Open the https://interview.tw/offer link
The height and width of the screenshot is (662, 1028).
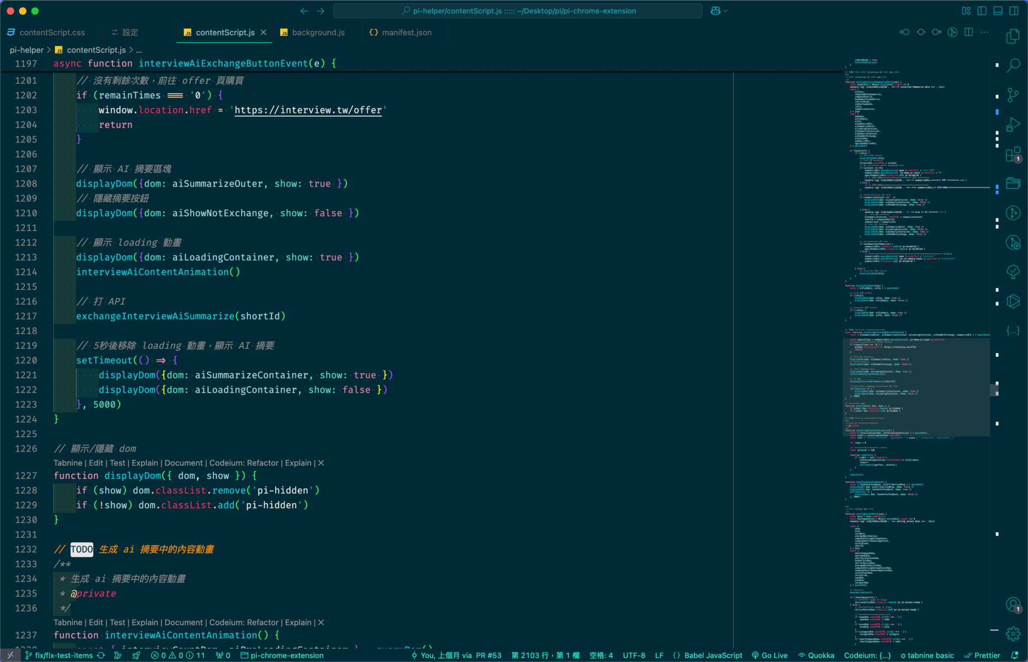pyautogui.click(x=308, y=110)
